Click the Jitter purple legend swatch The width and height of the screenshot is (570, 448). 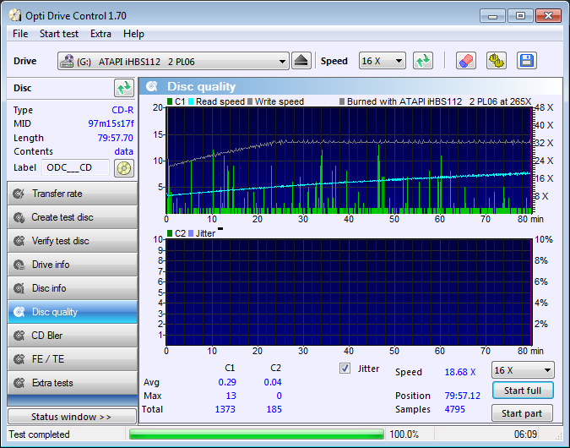(191, 233)
